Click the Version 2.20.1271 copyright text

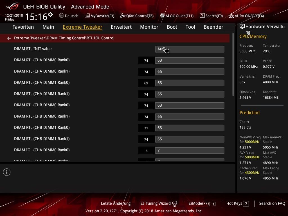tap(144, 211)
